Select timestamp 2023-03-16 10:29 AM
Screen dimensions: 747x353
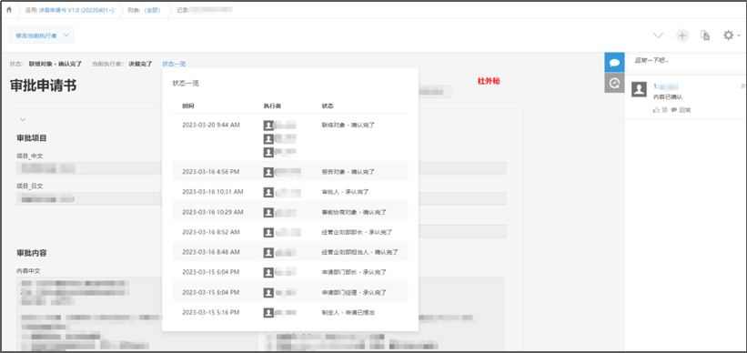click(x=213, y=211)
